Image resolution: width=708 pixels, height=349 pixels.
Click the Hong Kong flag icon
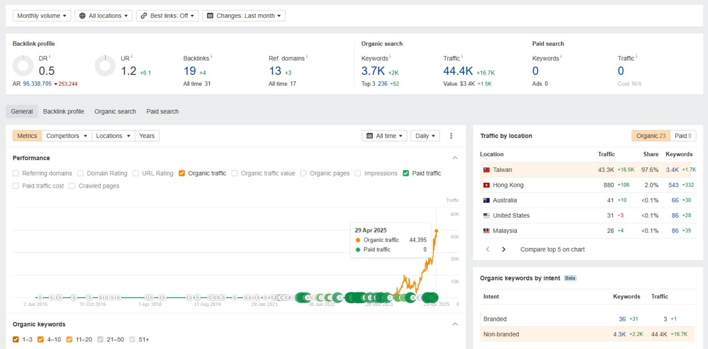pos(486,186)
